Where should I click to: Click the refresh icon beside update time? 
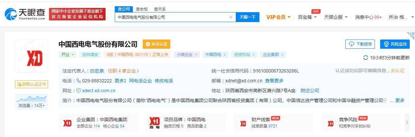click(x=365, y=58)
